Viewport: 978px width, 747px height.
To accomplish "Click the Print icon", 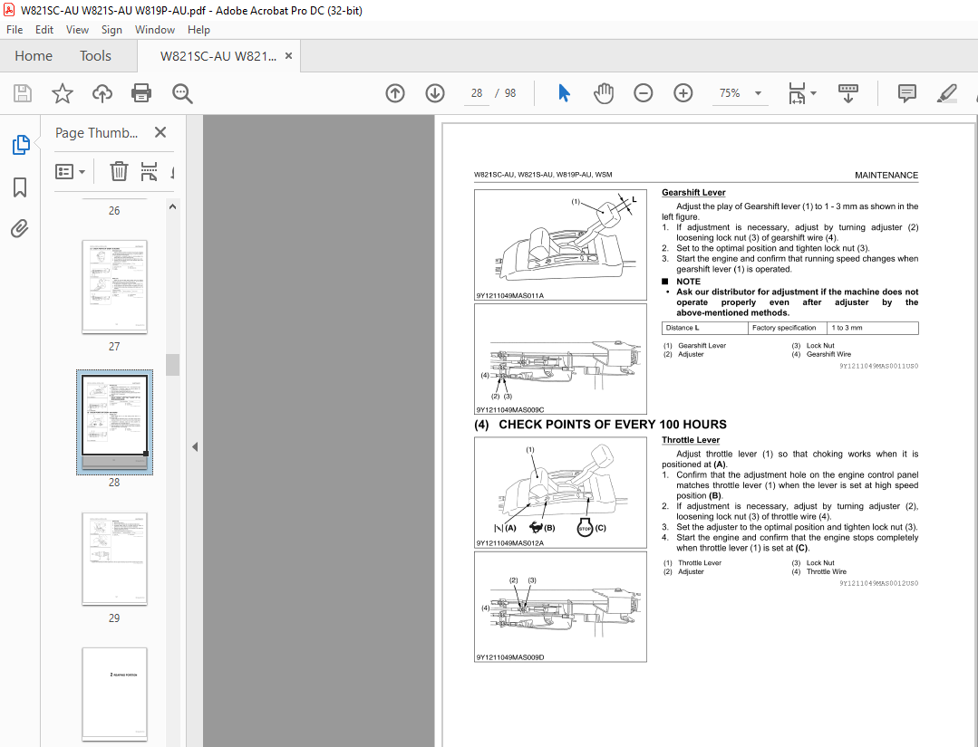I will click(141, 93).
